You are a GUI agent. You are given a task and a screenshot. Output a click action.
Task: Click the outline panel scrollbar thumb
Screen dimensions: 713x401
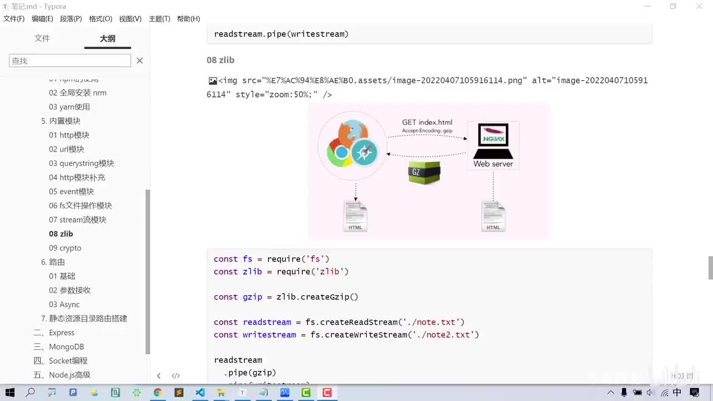[x=148, y=271]
